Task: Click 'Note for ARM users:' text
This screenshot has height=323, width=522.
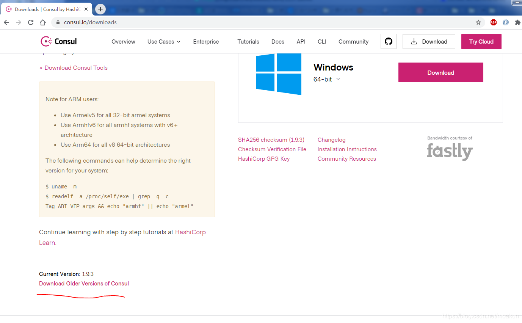Action: click(72, 99)
